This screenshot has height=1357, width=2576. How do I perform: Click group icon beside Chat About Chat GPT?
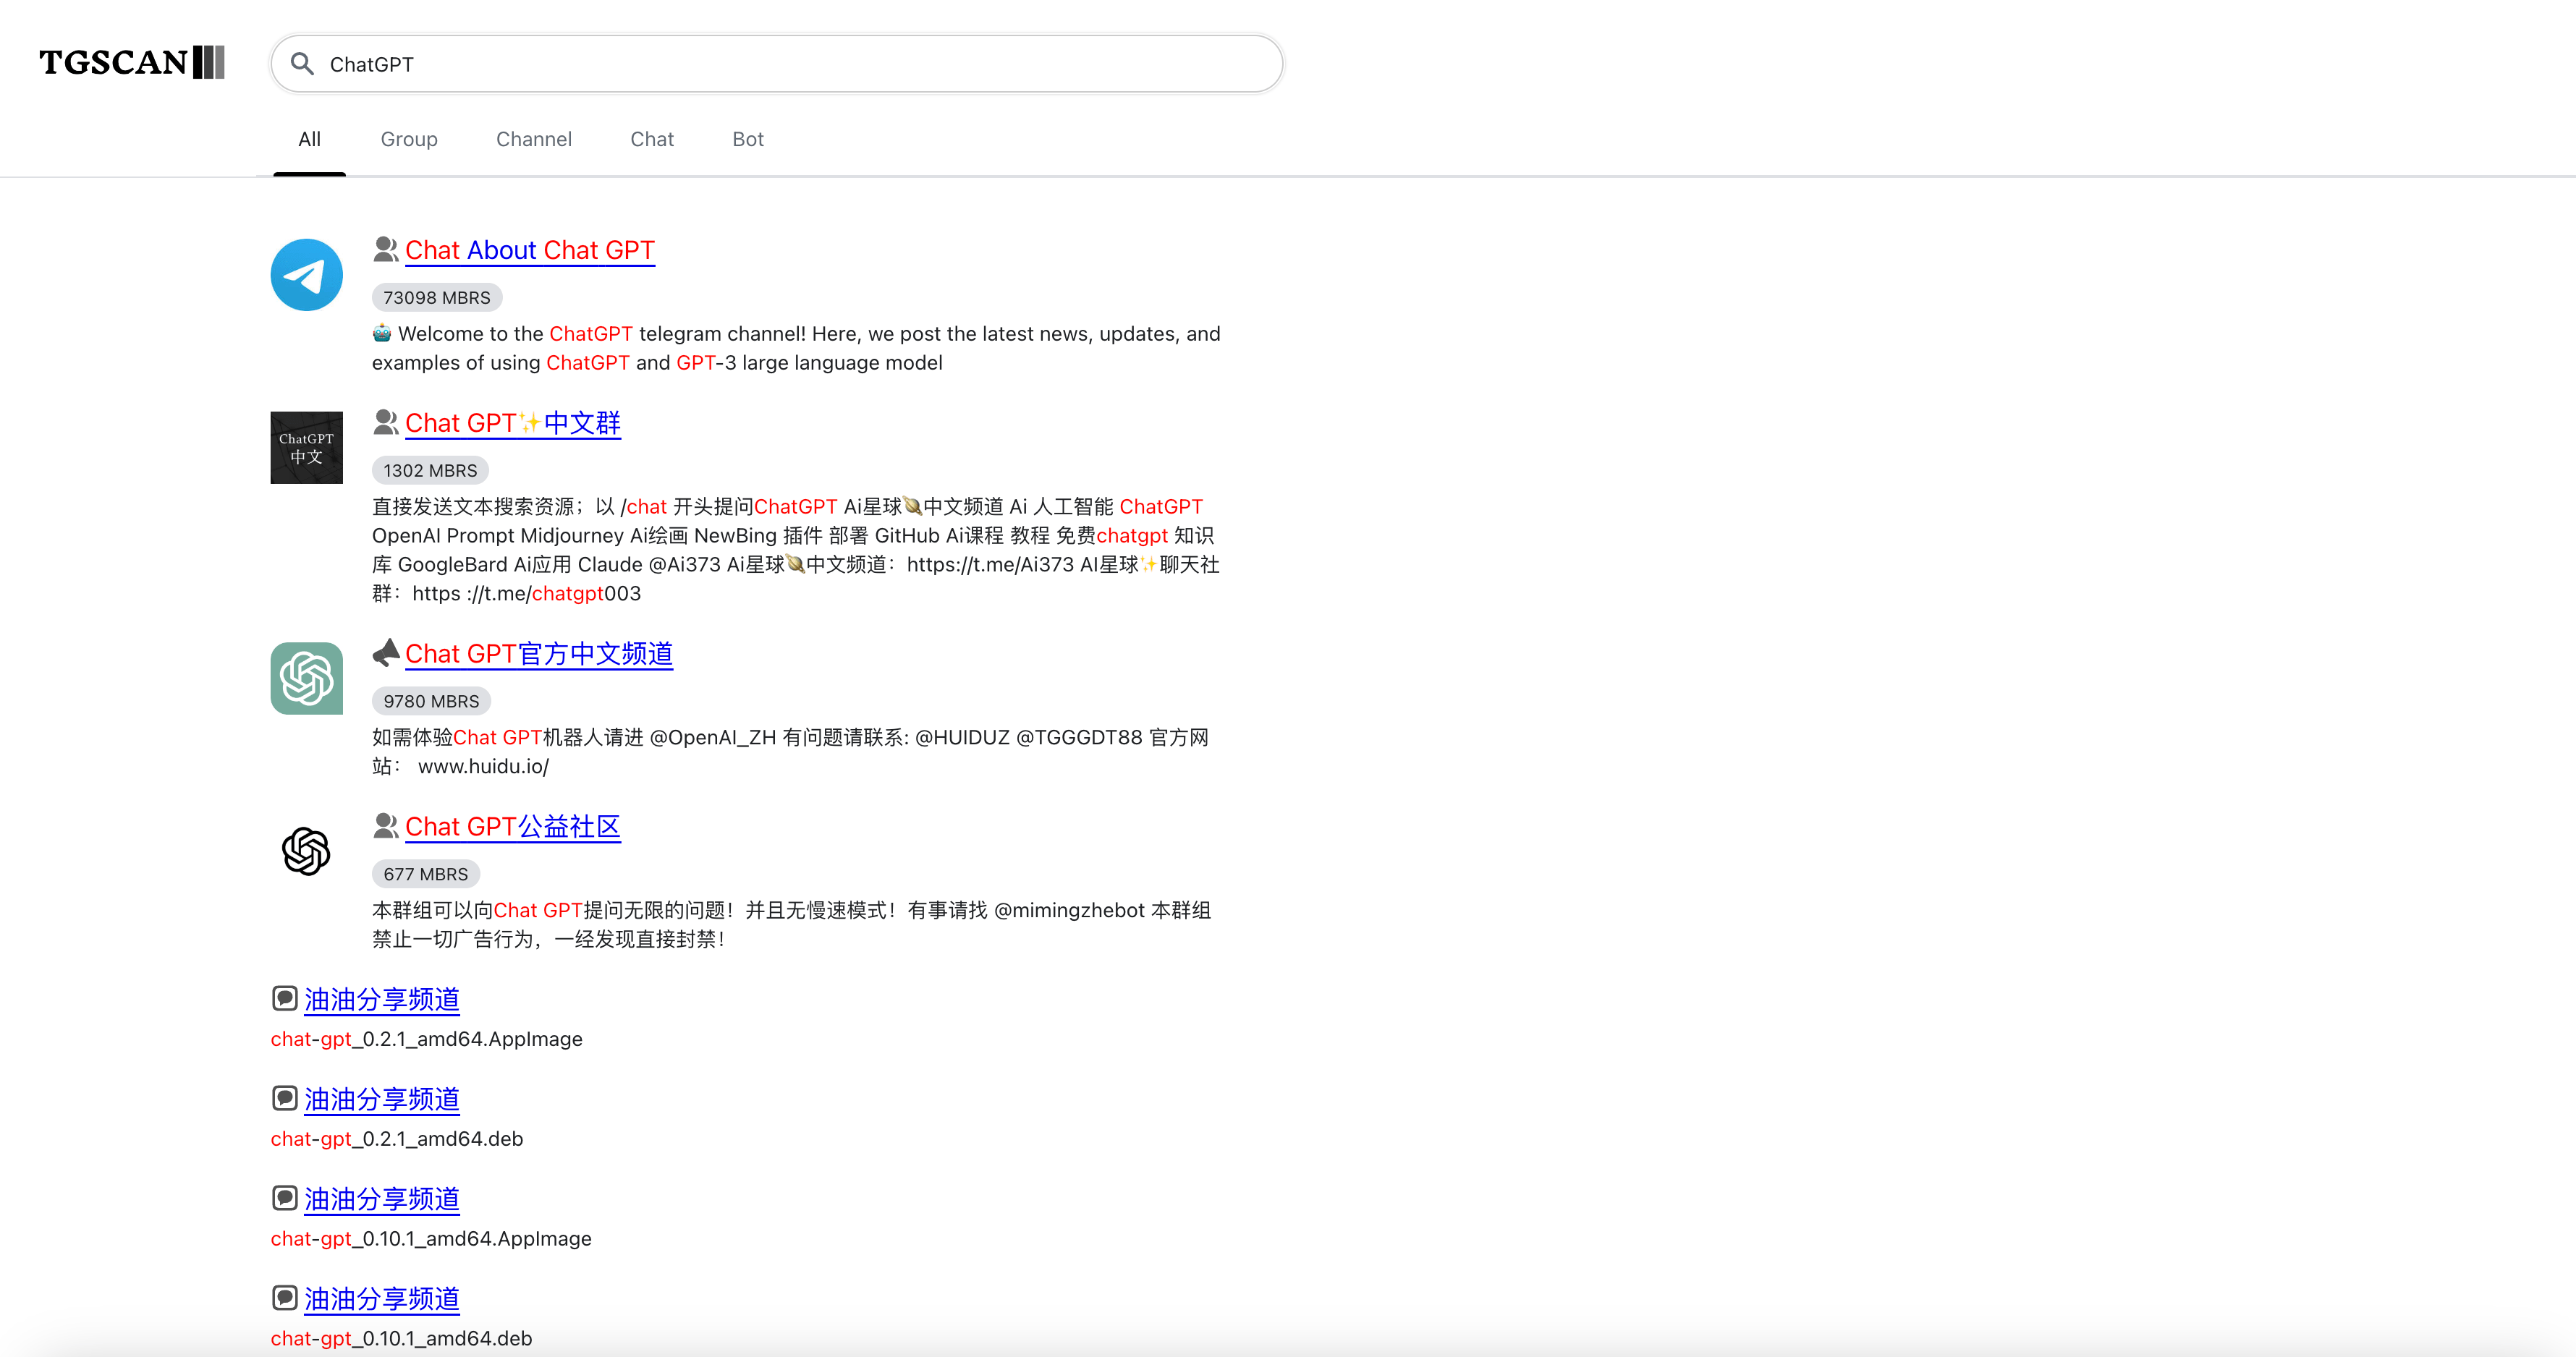tap(385, 249)
